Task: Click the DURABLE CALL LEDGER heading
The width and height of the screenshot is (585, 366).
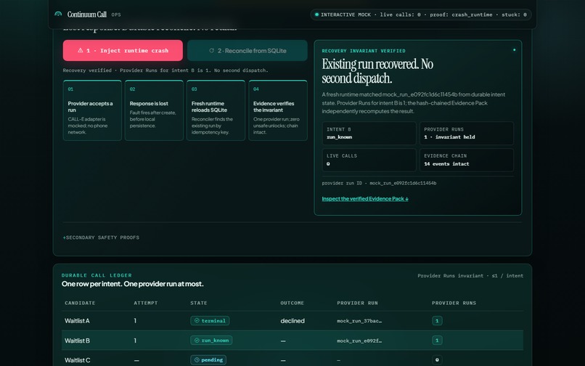Action: click(97, 275)
